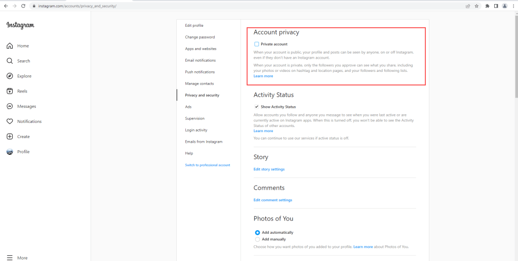Open the More hamburger menu
Screen dimensions: 518x261
[10, 257]
